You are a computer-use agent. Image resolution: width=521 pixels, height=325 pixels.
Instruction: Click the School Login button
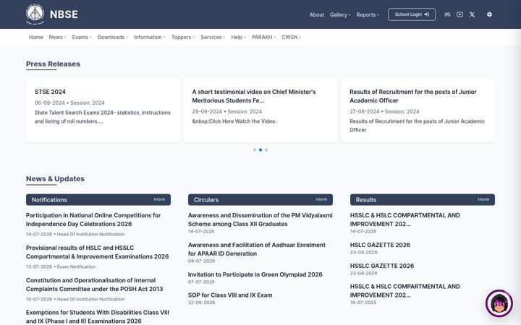pyautogui.click(x=412, y=14)
